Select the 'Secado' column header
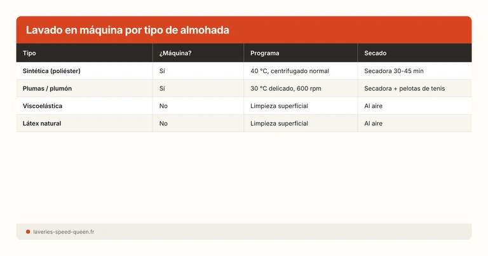488x256 pixels. (375, 53)
